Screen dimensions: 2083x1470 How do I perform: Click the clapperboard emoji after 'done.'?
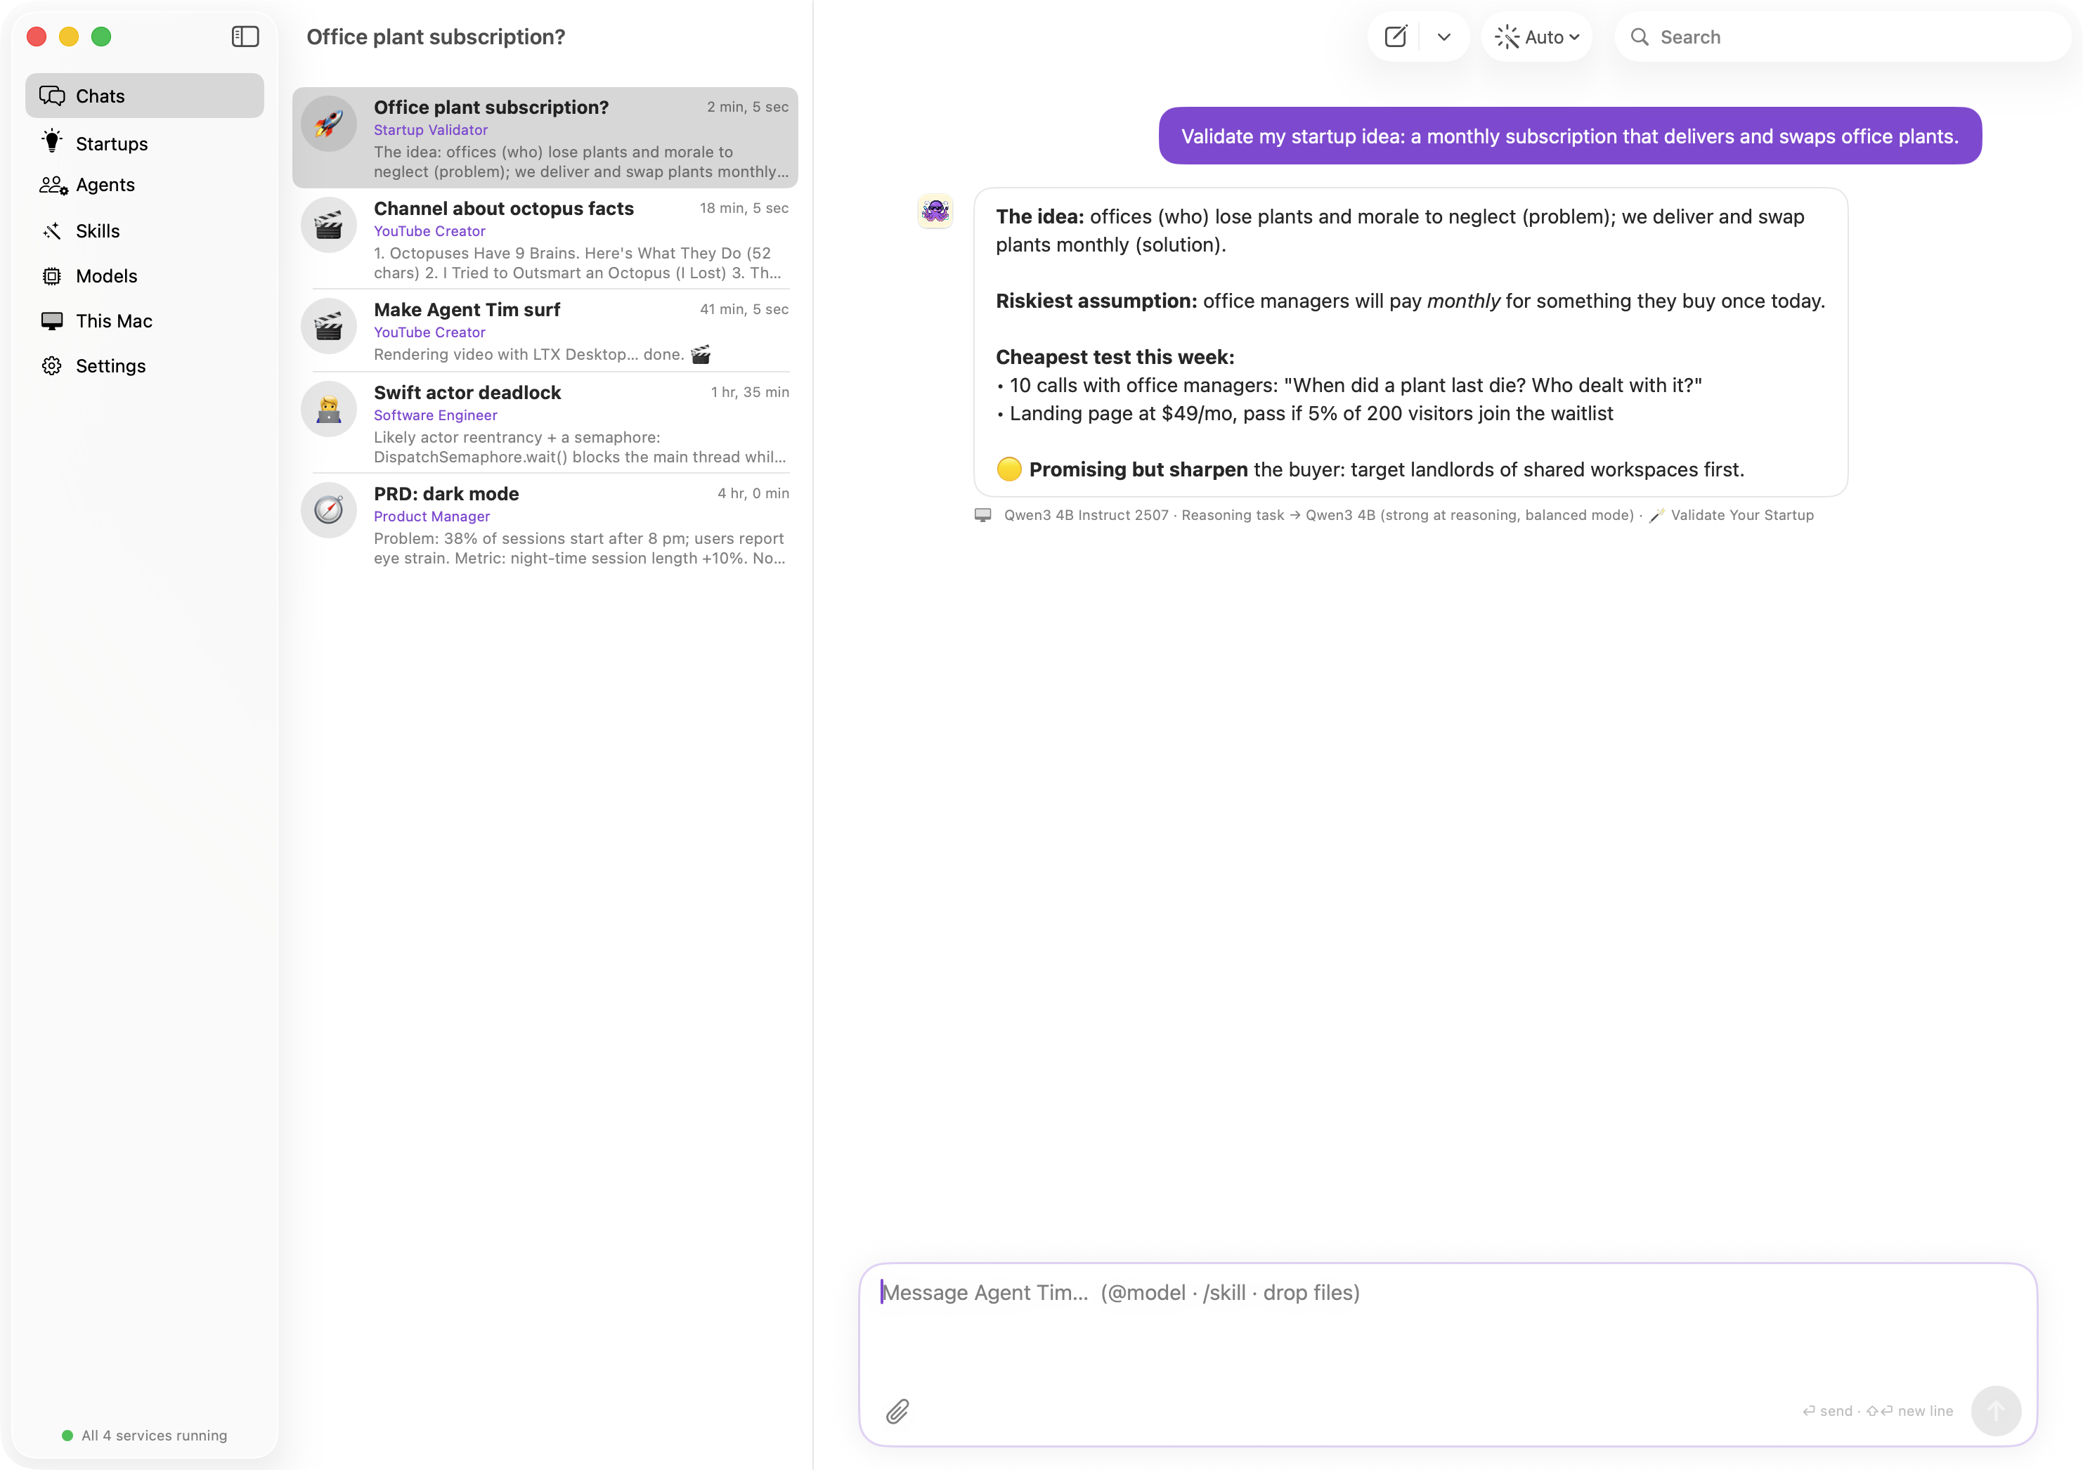click(x=701, y=355)
